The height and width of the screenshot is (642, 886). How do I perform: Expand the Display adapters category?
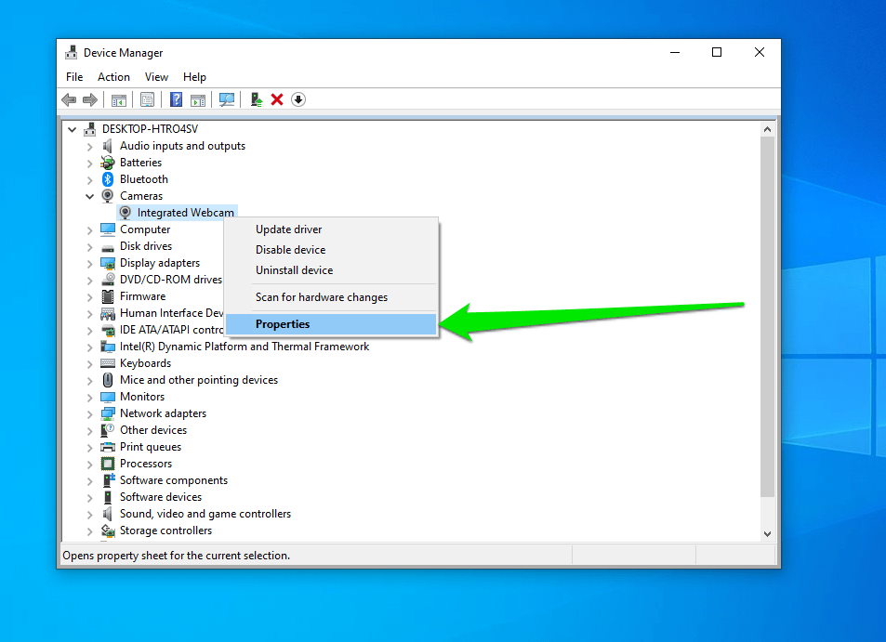click(90, 264)
